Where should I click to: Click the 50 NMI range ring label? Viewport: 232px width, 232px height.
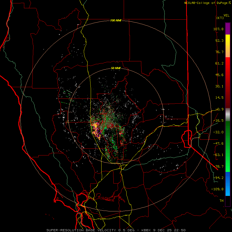(x=116, y=68)
